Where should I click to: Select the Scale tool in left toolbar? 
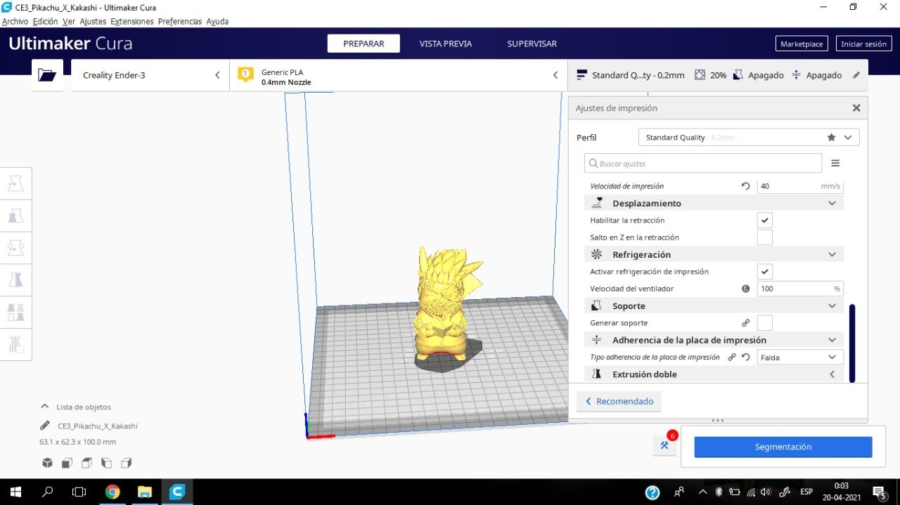click(x=15, y=216)
